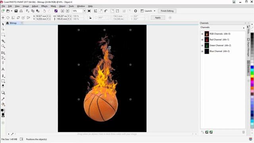Pick the blue swatch in the color palette
Viewport: 254px width, 143px height.
(x=252, y=67)
